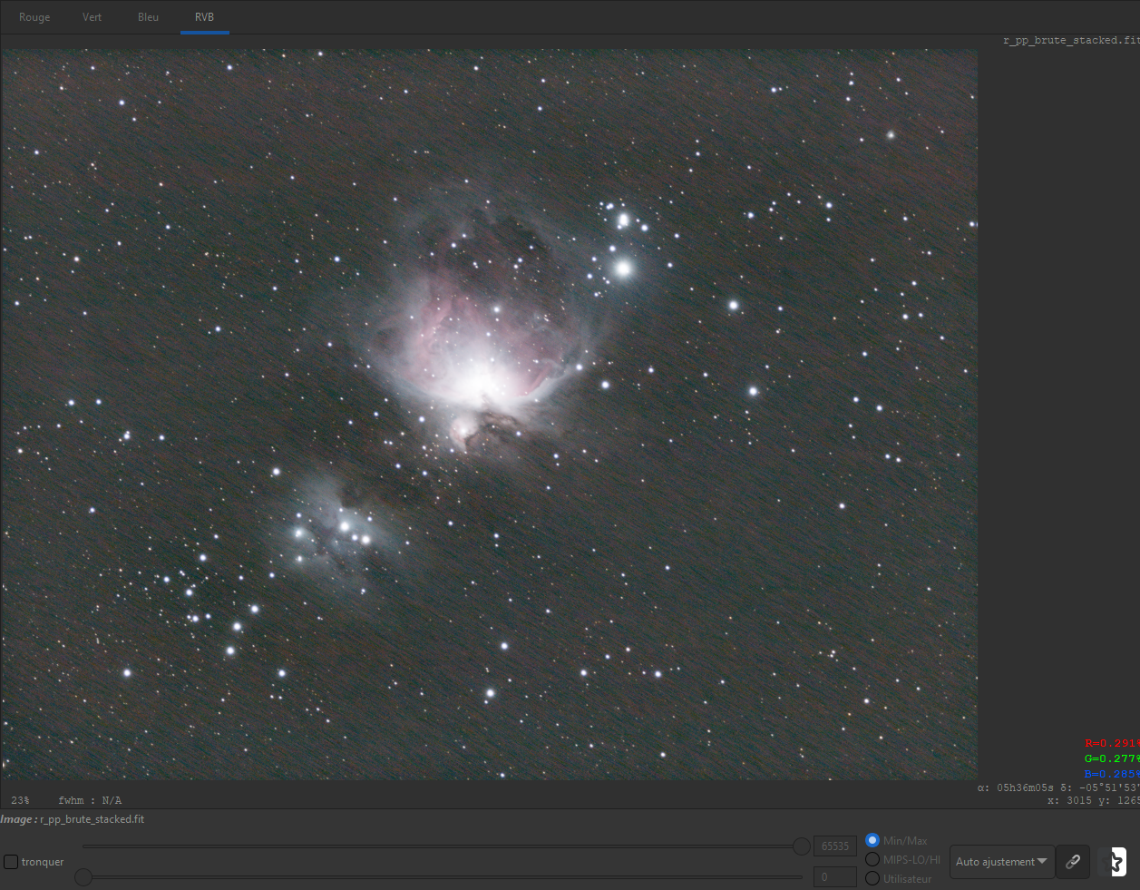1140x890 pixels.
Task: Switch to the Bleu channel tab
Action: (x=148, y=17)
